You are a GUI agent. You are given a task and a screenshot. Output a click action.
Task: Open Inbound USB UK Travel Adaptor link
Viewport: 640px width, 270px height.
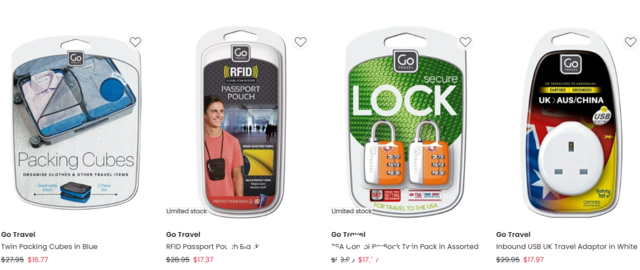(566, 247)
